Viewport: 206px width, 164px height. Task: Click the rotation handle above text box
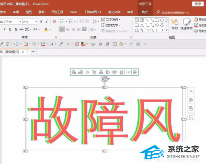click(x=105, y=79)
